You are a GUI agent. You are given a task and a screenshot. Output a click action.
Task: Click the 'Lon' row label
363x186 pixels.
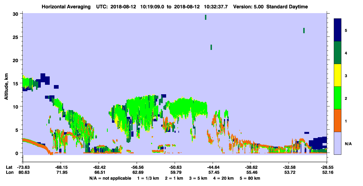pos(9,172)
